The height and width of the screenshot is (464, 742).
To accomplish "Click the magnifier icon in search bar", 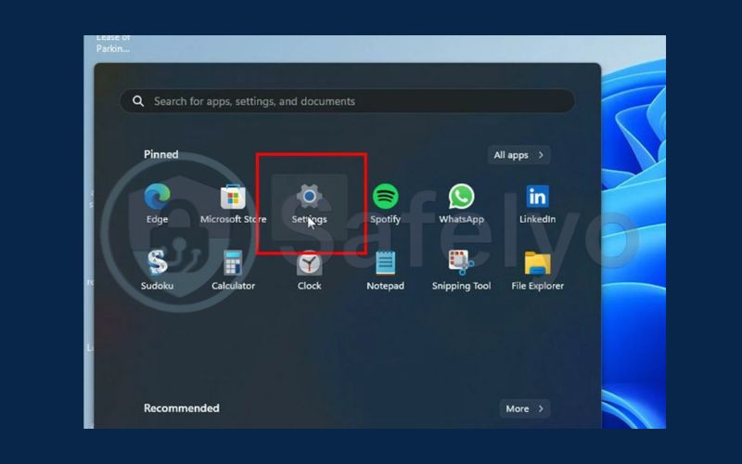I will (x=138, y=101).
